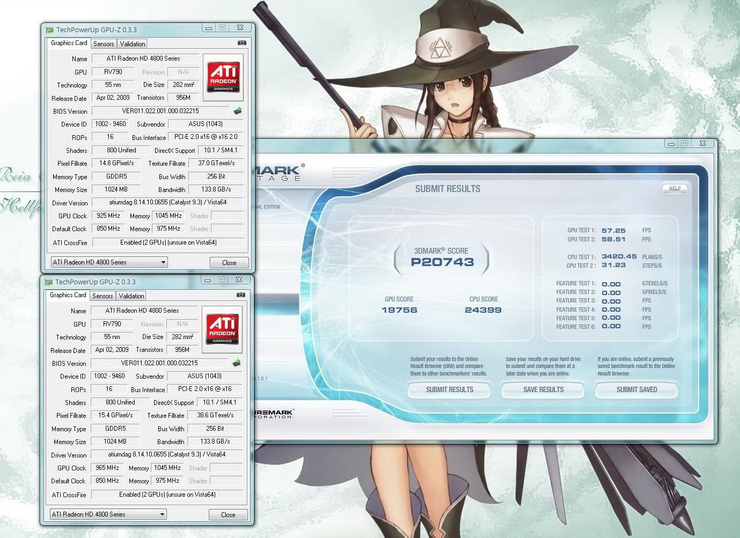
Task: Click Feature Test 1 result 0.00 GTexels/s
Action: [x=611, y=284]
